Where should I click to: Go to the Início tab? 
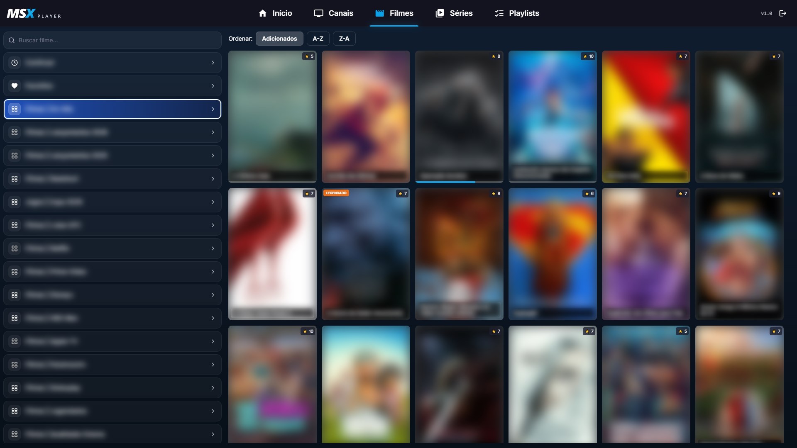(x=275, y=13)
